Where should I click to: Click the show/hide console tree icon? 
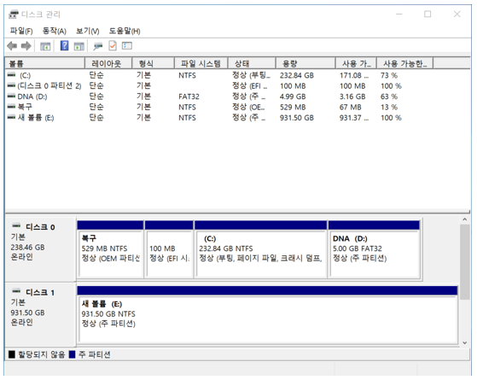tap(45, 46)
